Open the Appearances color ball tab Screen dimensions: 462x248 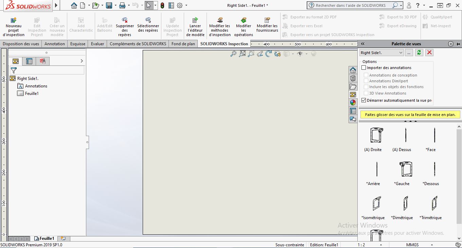pos(353,103)
